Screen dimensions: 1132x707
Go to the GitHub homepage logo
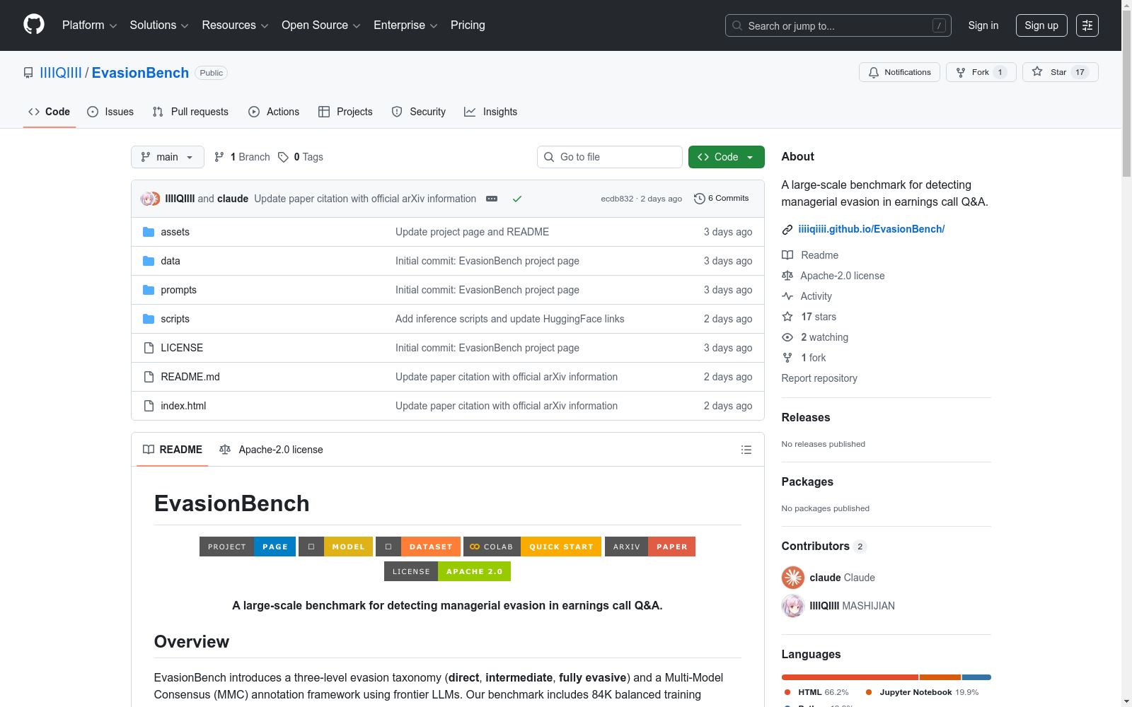(34, 25)
